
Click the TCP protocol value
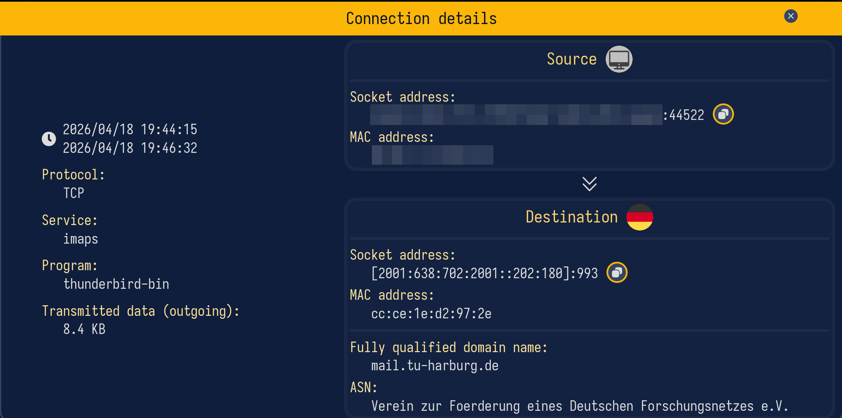pyautogui.click(x=74, y=193)
